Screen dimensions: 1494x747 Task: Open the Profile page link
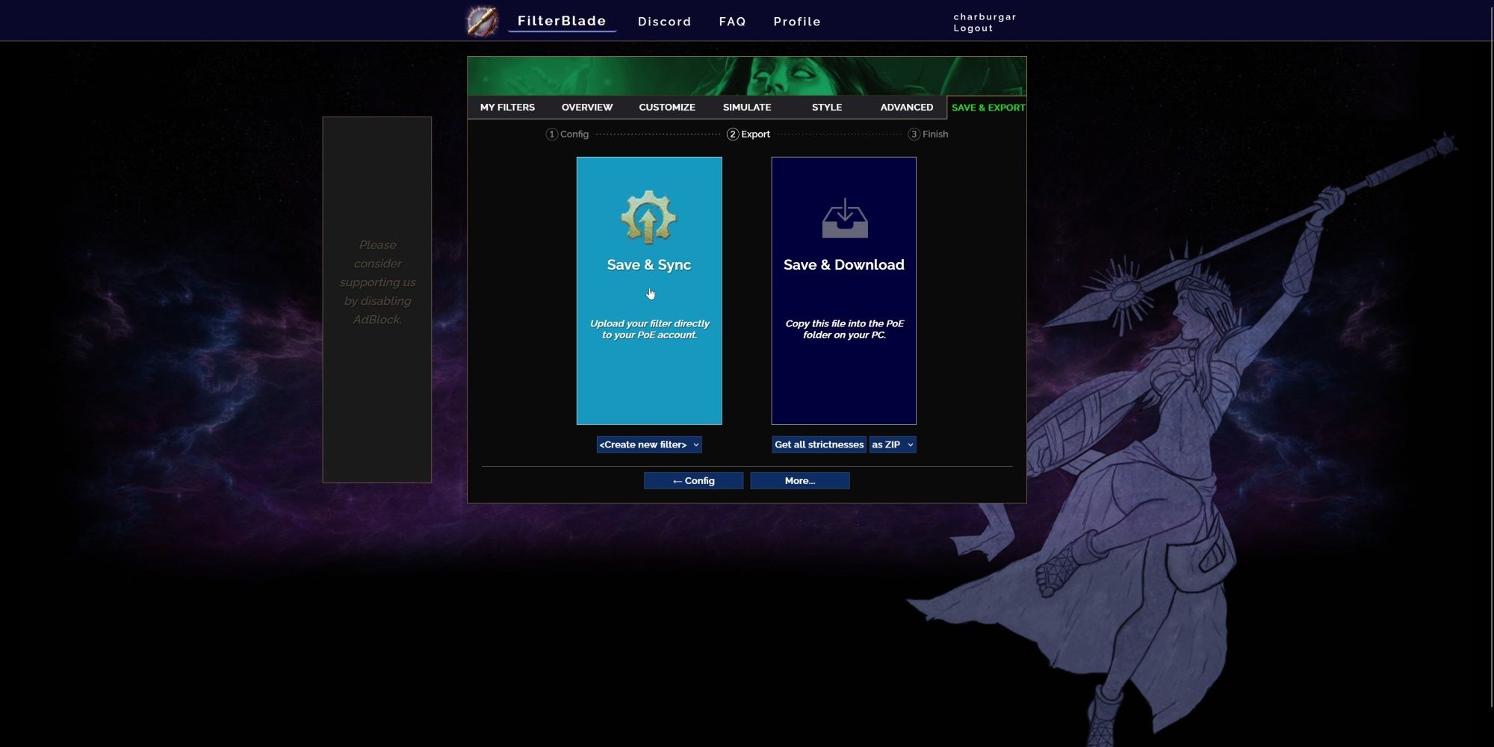[796, 22]
